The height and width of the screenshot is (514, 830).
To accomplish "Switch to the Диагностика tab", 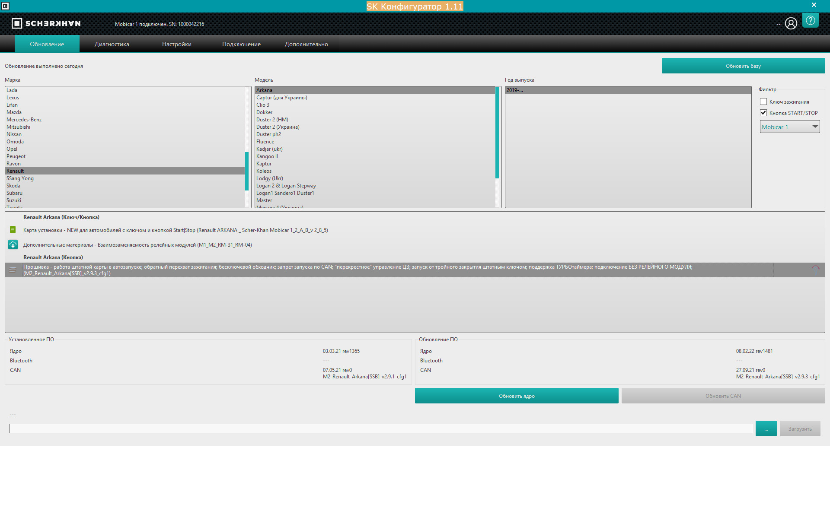I will [x=112, y=44].
